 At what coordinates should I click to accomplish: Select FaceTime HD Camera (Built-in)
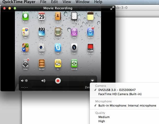[120, 94]
